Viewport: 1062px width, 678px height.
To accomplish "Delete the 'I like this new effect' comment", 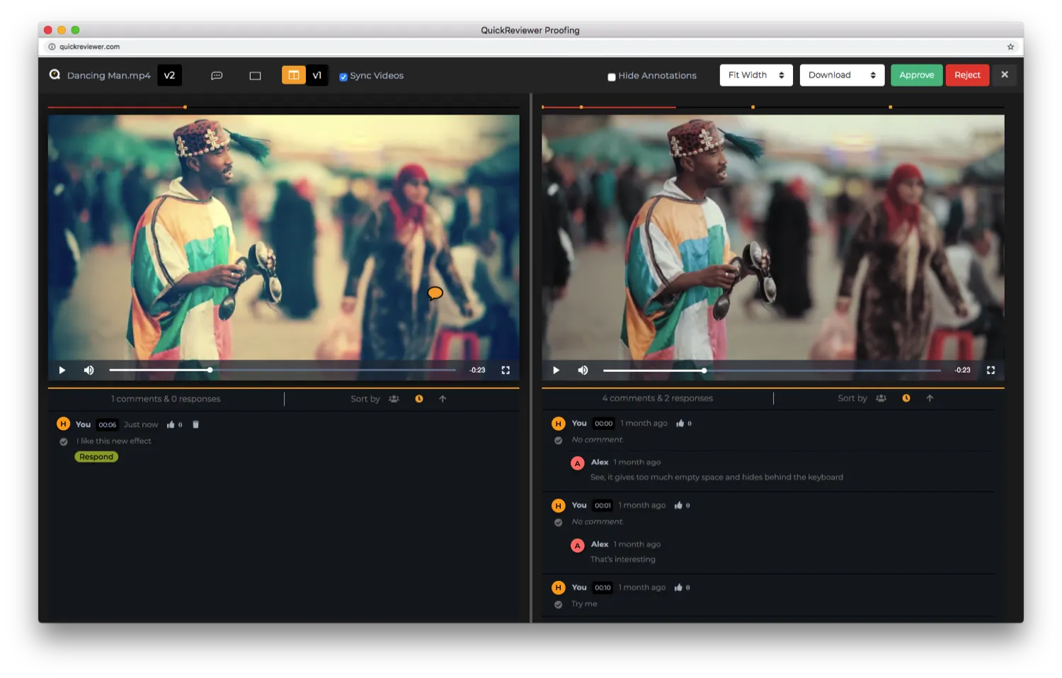I will 196,424.
